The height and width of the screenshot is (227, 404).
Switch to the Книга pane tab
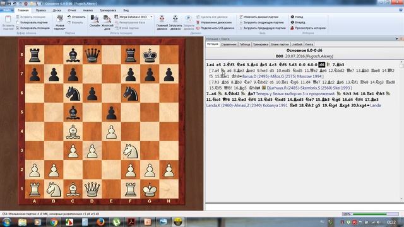pyautogui.click(x=309, y=44)
